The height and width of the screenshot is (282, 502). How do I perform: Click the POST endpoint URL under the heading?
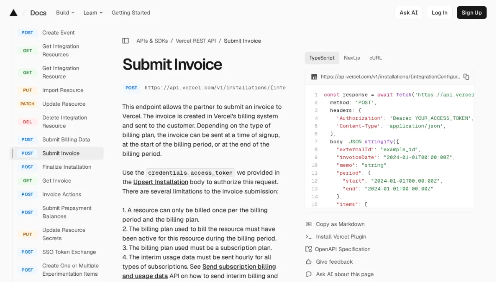[215, 88]
